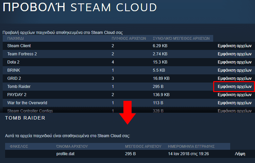The width and height of the screenshot is (255, 163).
Task: Click the ΠΑΙΧΝΊΔΙ column header
Action: point(15,38)
